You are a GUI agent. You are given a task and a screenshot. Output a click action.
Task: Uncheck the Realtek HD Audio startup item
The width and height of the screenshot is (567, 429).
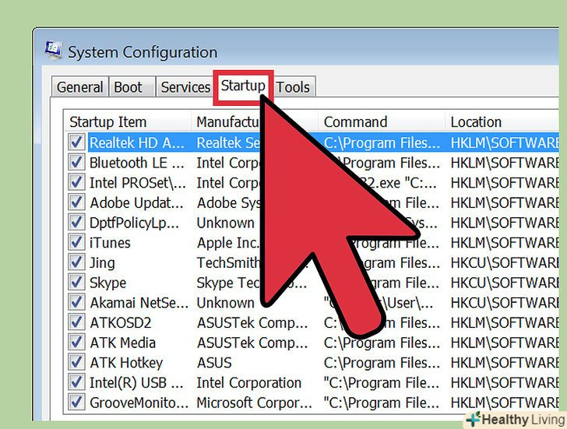coord(76,142)
